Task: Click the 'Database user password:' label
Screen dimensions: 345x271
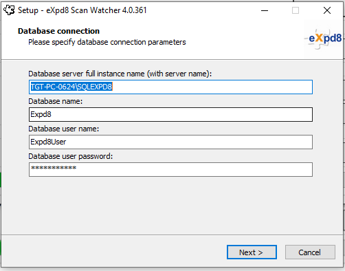Action: click(71, 156)
